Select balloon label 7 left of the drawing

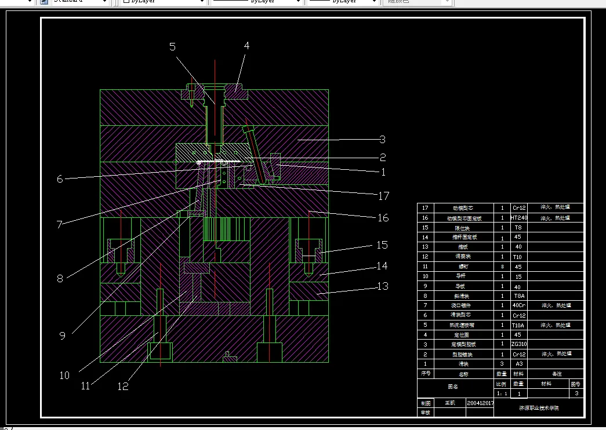coord(59,224)
